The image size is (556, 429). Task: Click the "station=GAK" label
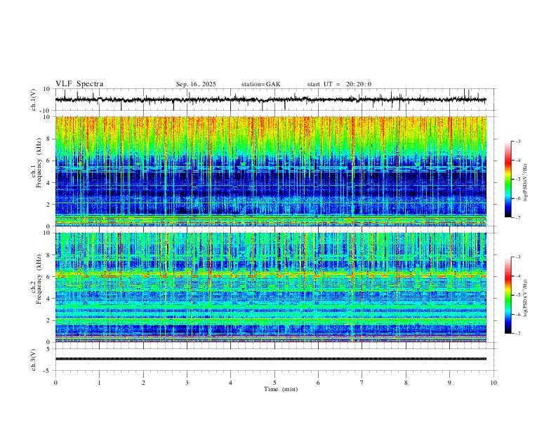[x=260, y=84]
